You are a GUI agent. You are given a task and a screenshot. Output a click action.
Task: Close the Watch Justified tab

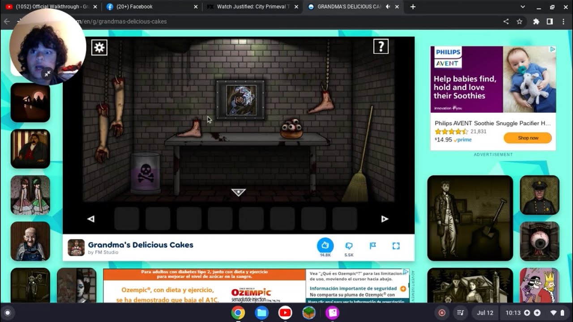coord(296,7)
